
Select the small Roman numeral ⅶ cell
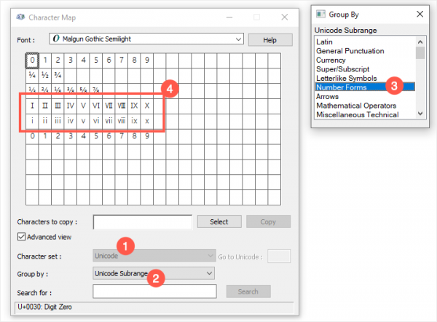[109, 121]
